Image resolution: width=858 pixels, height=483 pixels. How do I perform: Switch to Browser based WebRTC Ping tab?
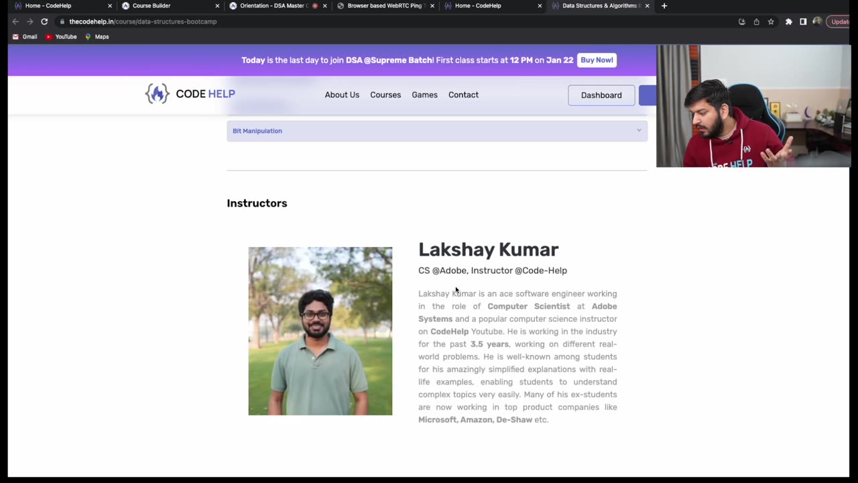tap(386, 6)
